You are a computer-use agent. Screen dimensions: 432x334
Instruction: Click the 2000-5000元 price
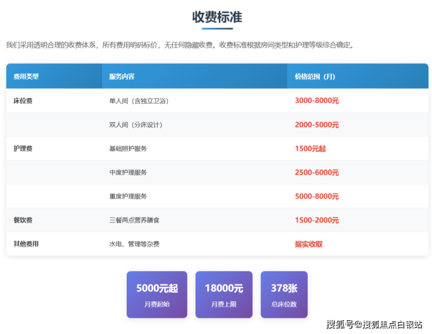[x=316, y=125]
